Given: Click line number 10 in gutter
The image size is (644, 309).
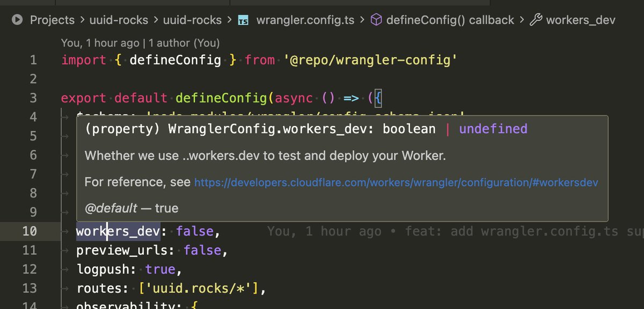Looking at the screenshot, I should [x=30, y=231].
